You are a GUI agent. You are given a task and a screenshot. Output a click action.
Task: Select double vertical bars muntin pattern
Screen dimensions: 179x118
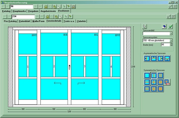160,76
